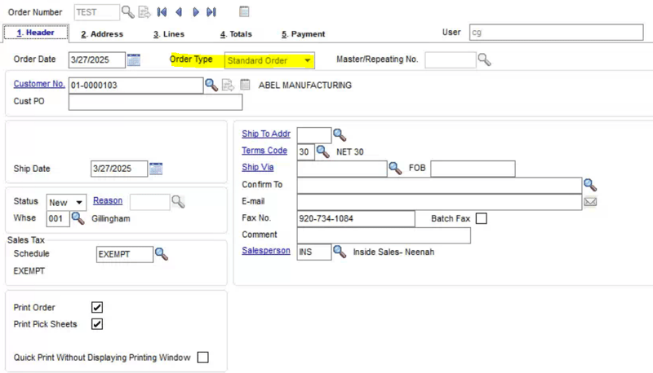
Task: Click the Ship To Addr link
Action: point(266,134)
